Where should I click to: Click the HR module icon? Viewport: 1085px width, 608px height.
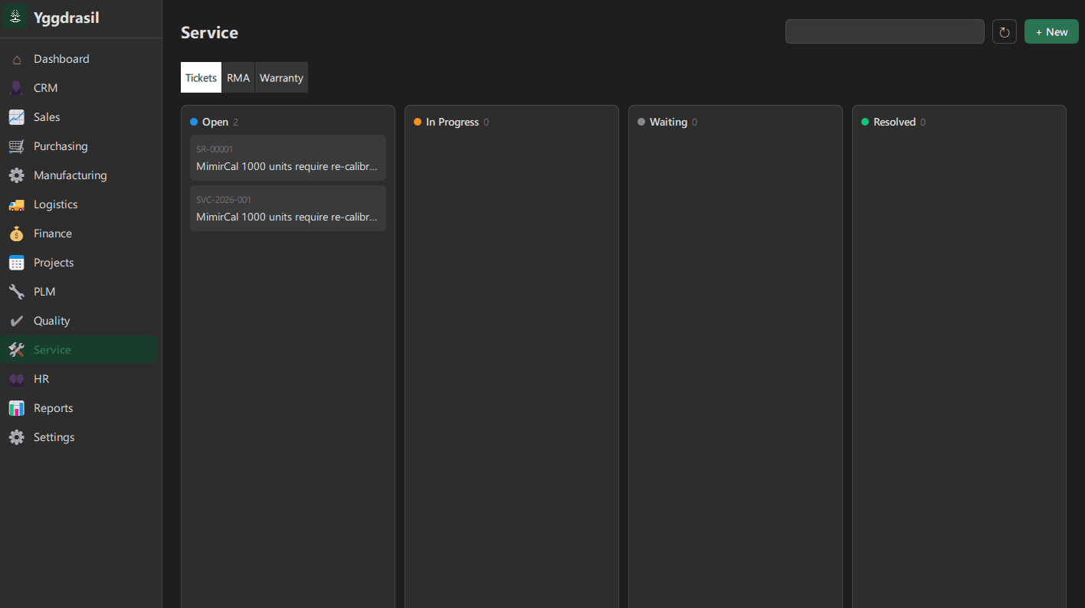point(16,378)
